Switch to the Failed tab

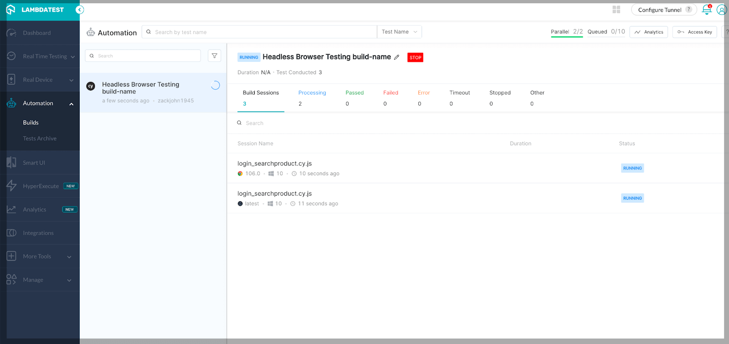(x=390, y=98)
